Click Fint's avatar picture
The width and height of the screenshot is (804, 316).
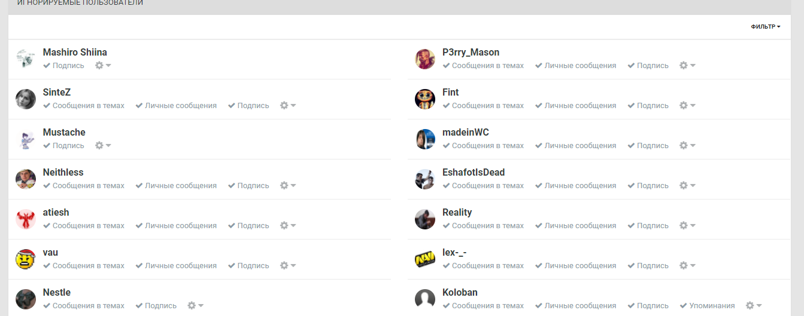click(425, 99)
